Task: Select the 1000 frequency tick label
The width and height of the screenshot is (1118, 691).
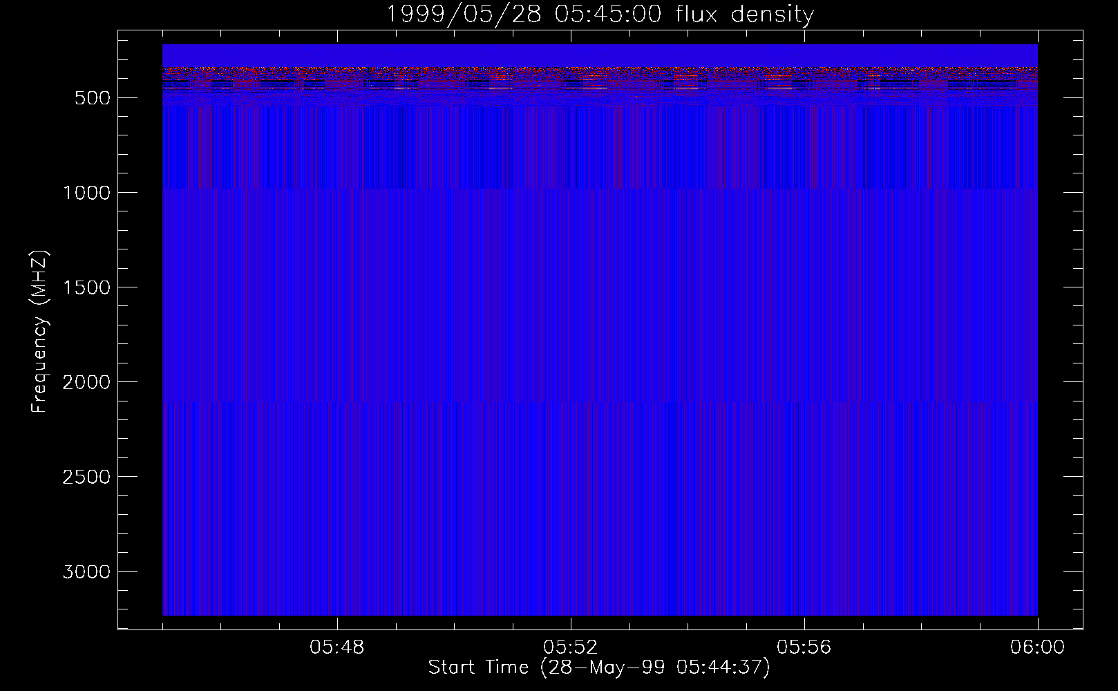Action: (x=86, y=193)
